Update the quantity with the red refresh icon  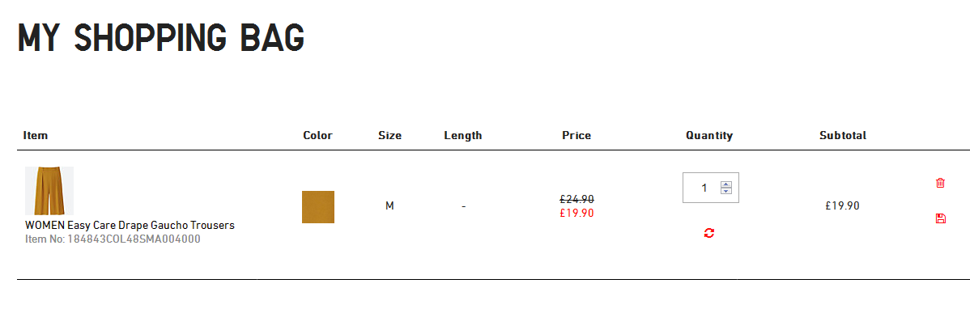point(709,233)
